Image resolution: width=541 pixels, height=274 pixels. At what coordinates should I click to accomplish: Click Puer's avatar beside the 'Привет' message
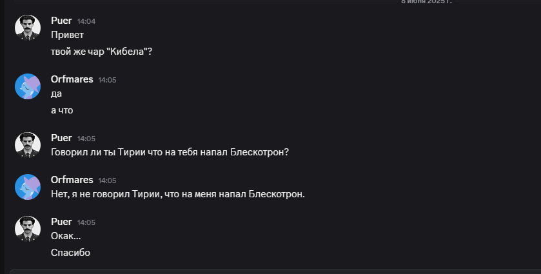click(x=28, y=28)
